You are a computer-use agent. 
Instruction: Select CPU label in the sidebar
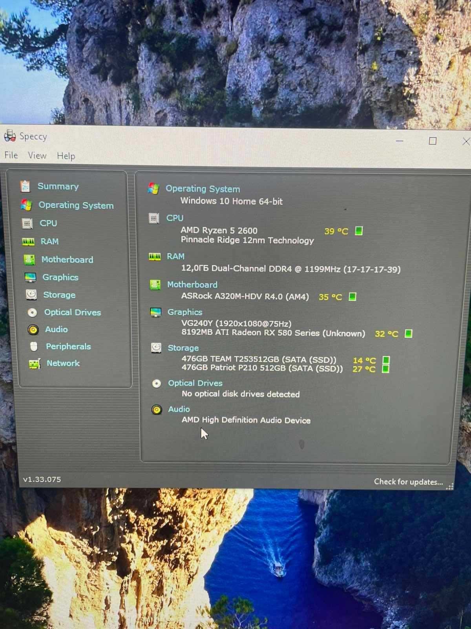48,223
